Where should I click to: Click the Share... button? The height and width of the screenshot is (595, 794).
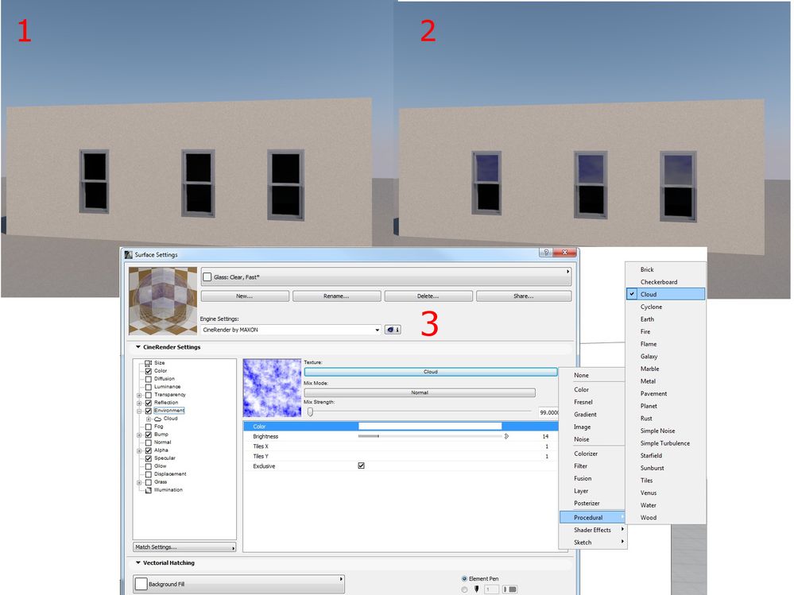tap(524, 296)
